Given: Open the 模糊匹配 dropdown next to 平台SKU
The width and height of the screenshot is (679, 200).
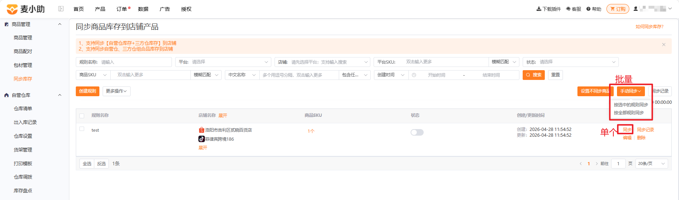Looking at the screenshot, I should pyautogui.click(x=504, y=62).
